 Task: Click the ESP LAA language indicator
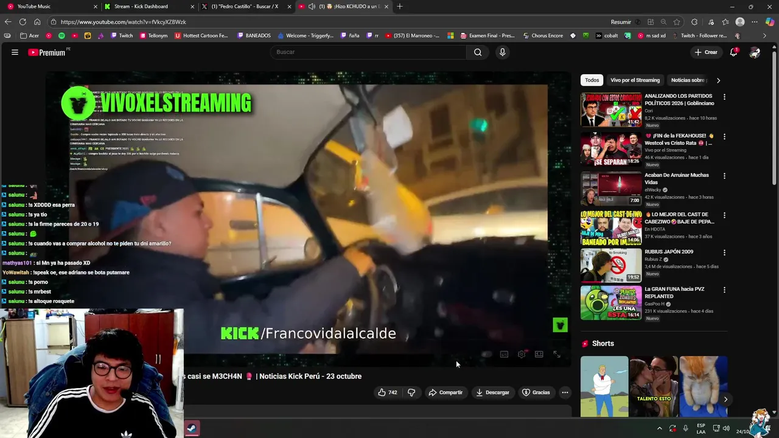click(701, 428)
